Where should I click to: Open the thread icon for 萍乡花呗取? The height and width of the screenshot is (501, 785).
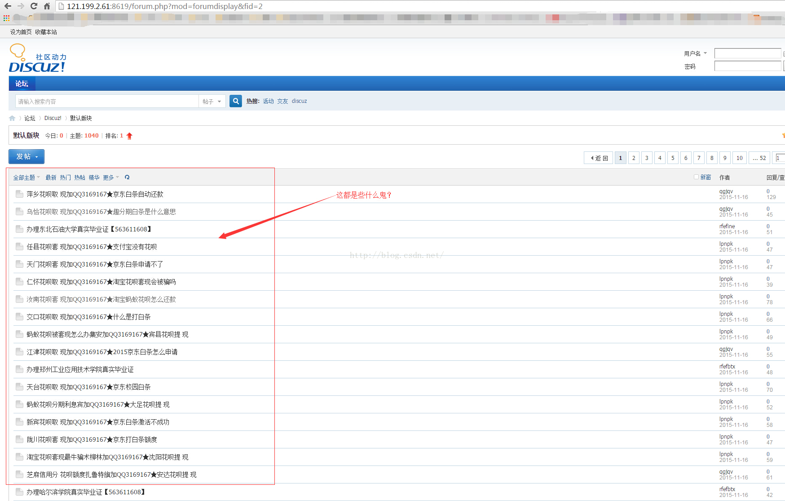(x=19, y=194)
